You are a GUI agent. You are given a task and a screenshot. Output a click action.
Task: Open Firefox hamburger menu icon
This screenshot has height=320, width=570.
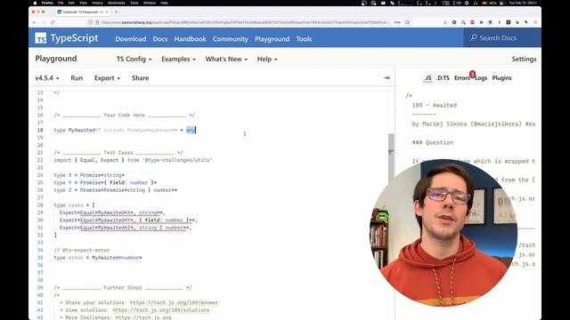tap(535, 22)
